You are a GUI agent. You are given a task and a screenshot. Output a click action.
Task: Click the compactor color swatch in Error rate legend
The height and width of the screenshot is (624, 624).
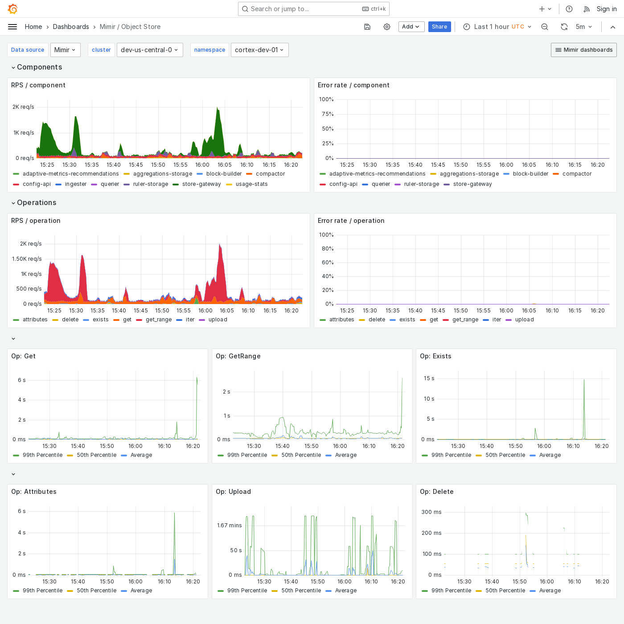[555, 174]
